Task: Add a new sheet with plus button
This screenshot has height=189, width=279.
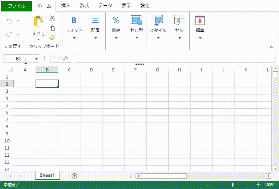Action: [x=74, y=175]
